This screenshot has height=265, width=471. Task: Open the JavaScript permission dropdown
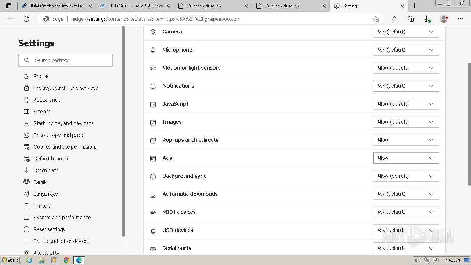point(406,104)
